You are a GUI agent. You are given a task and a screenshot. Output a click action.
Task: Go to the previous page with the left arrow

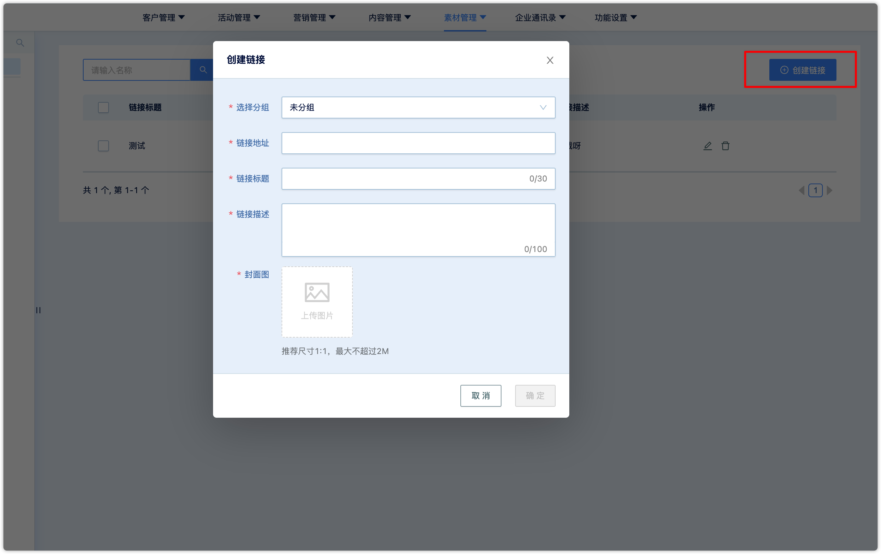click(x=801, y=190)
